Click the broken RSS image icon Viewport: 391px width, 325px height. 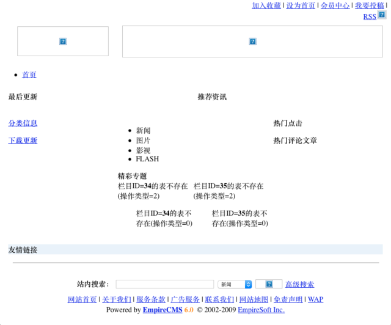click(382, 15)
